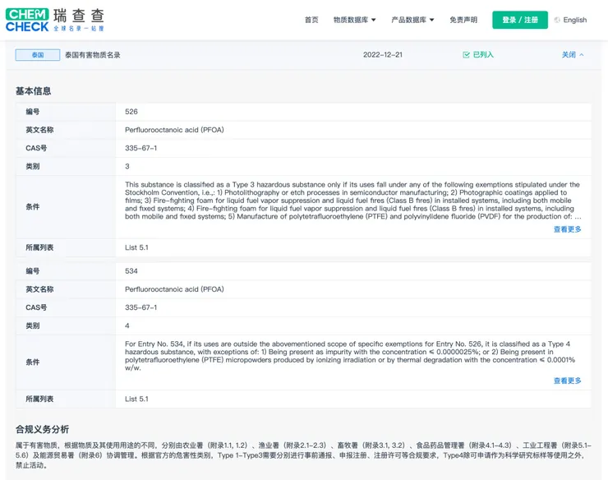Click 查看更多 under entry 526 conditions
608x480 pixels.
point(567,229)
